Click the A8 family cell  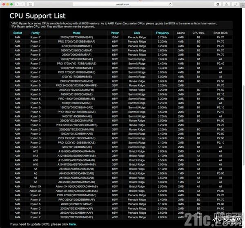pos(36,169)
